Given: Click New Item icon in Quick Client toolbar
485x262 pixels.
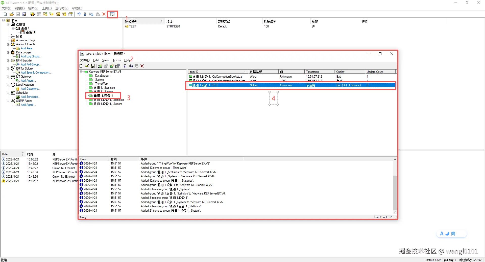Looking at the screenshot, I should (x=111, y=66).
